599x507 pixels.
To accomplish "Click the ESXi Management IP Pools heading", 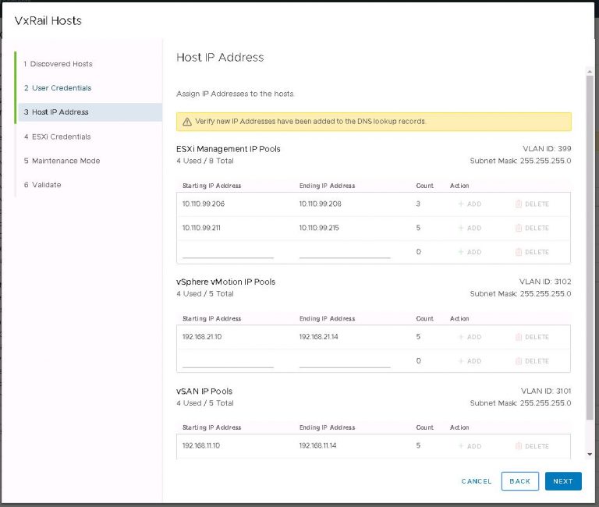I will [228, 149].
